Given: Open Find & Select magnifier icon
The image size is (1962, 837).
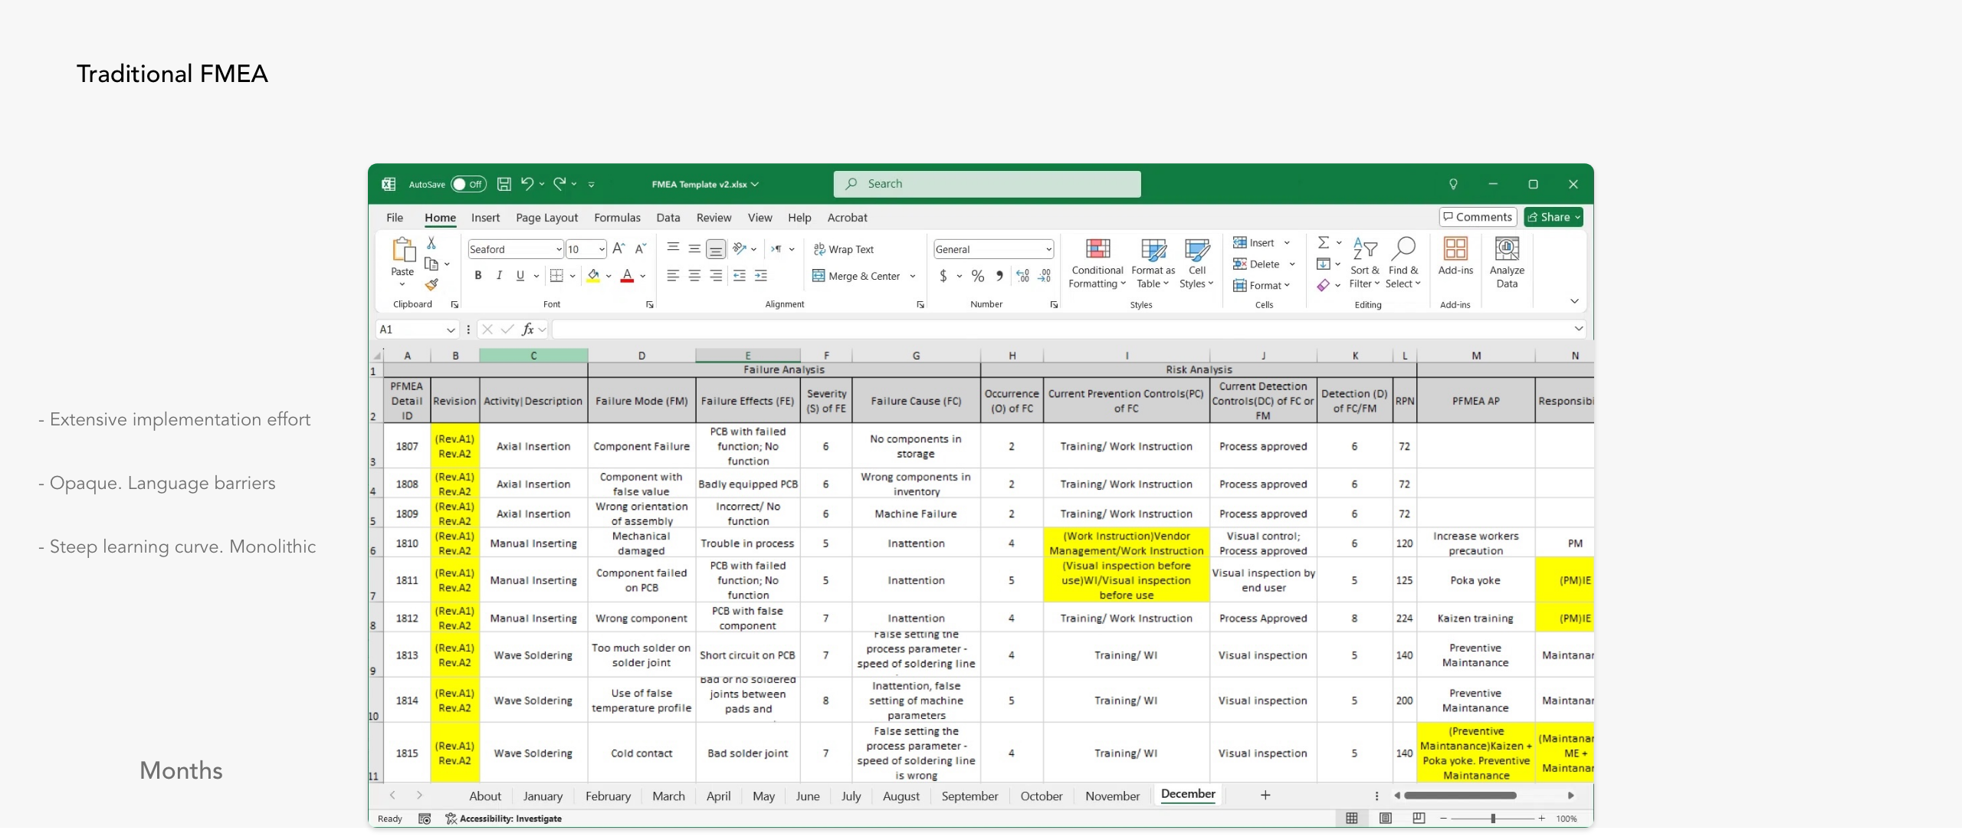Looking at the screenshot, I should tap(1403, 248).
